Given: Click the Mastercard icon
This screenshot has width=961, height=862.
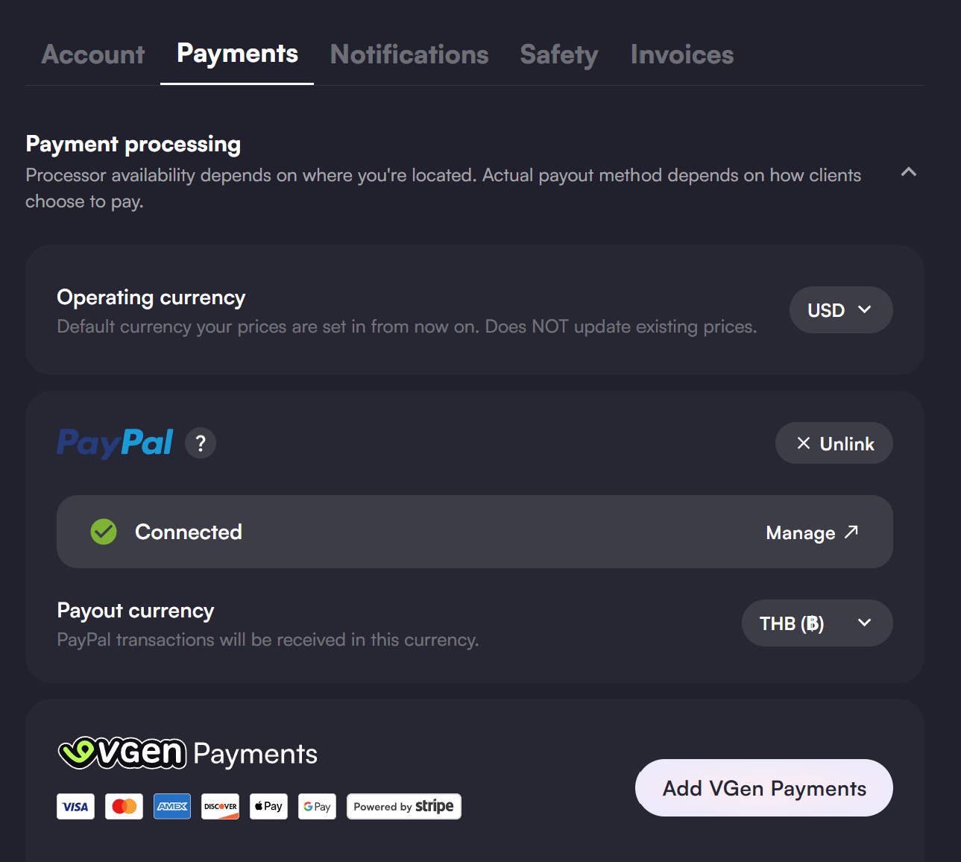Looking at the screenshot, I should (x=124, y=807).
